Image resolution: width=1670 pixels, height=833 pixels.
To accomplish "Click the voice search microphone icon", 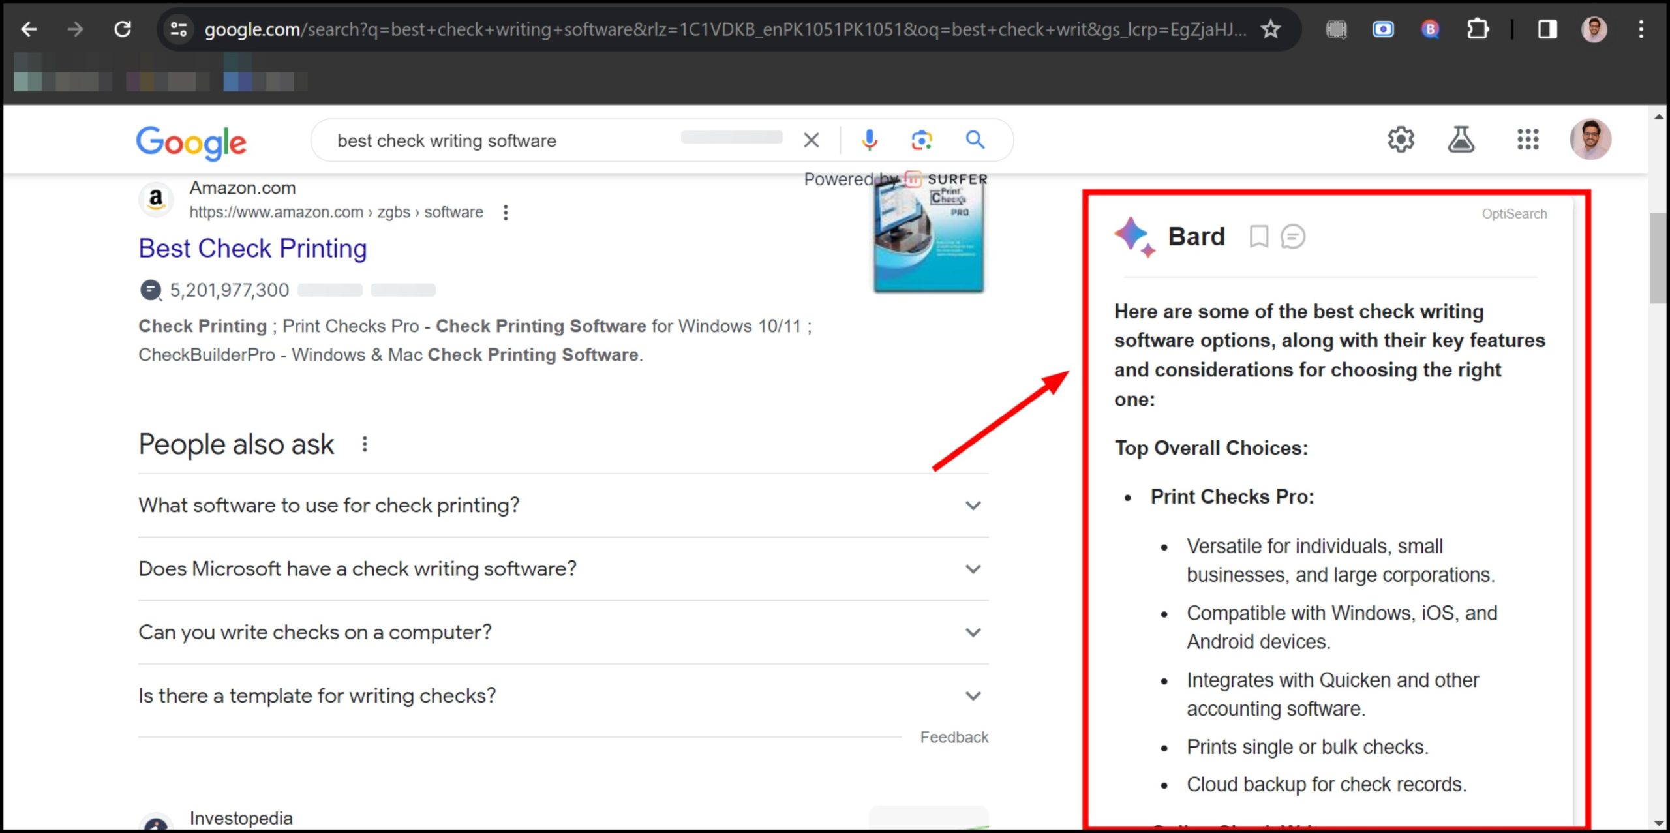I will click(869, 140).
